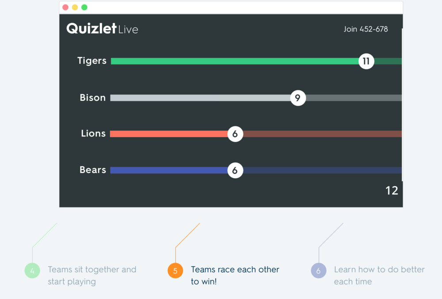This screenshot has width=442, height=299.
Task: Click the Bears team label
Action: click(93, 170)
